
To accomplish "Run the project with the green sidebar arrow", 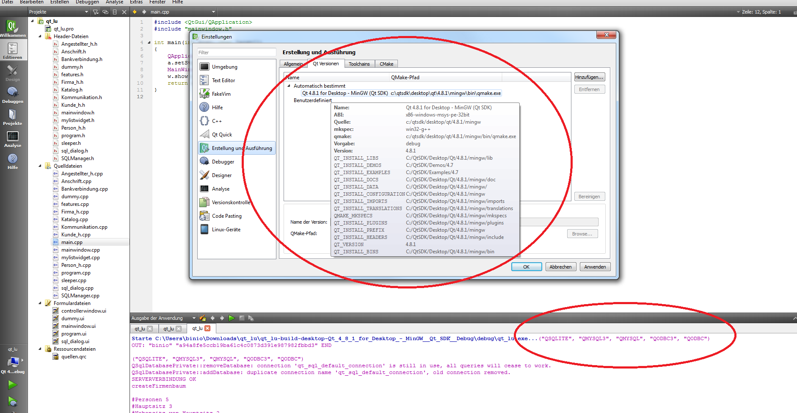I will (x=13, y=385).
